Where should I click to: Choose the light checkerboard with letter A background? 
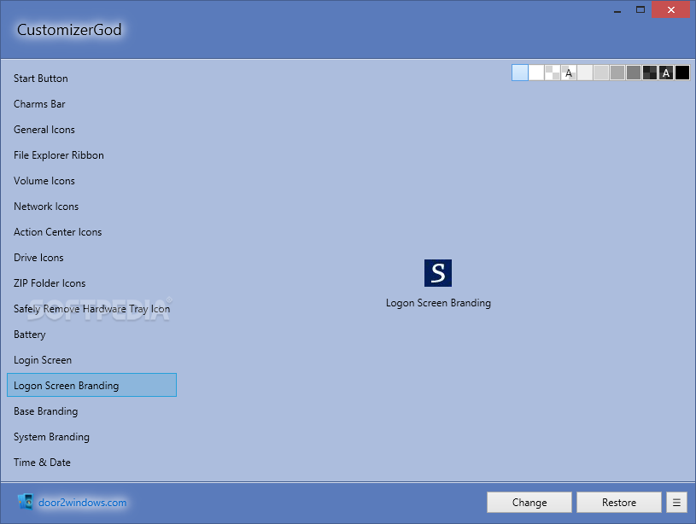pos(569,73)
